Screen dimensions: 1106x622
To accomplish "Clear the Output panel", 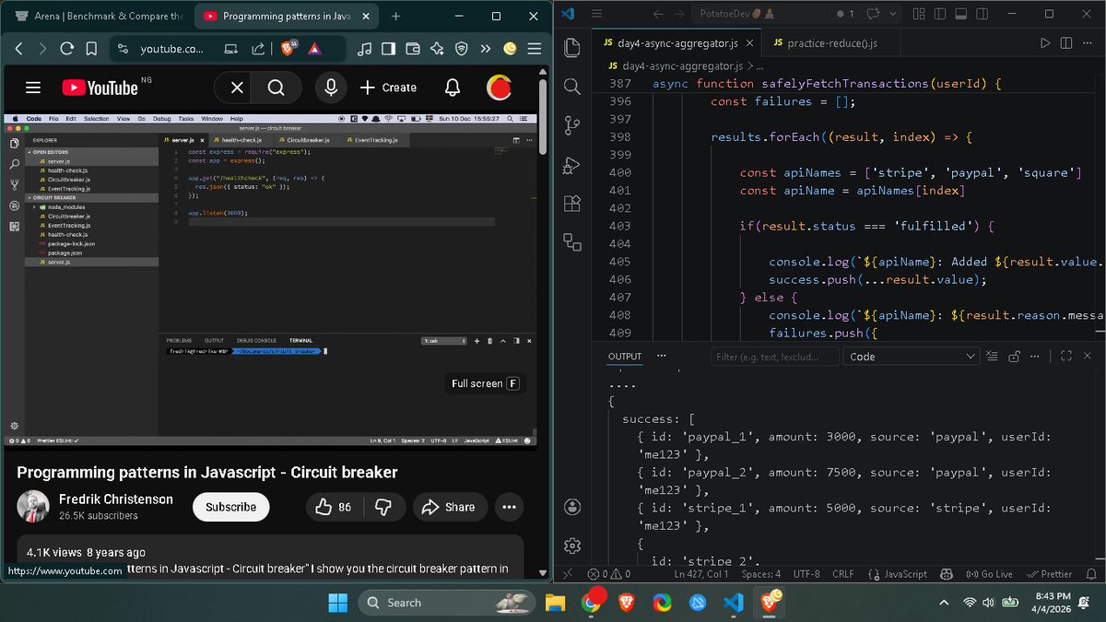I will (992, 356).
